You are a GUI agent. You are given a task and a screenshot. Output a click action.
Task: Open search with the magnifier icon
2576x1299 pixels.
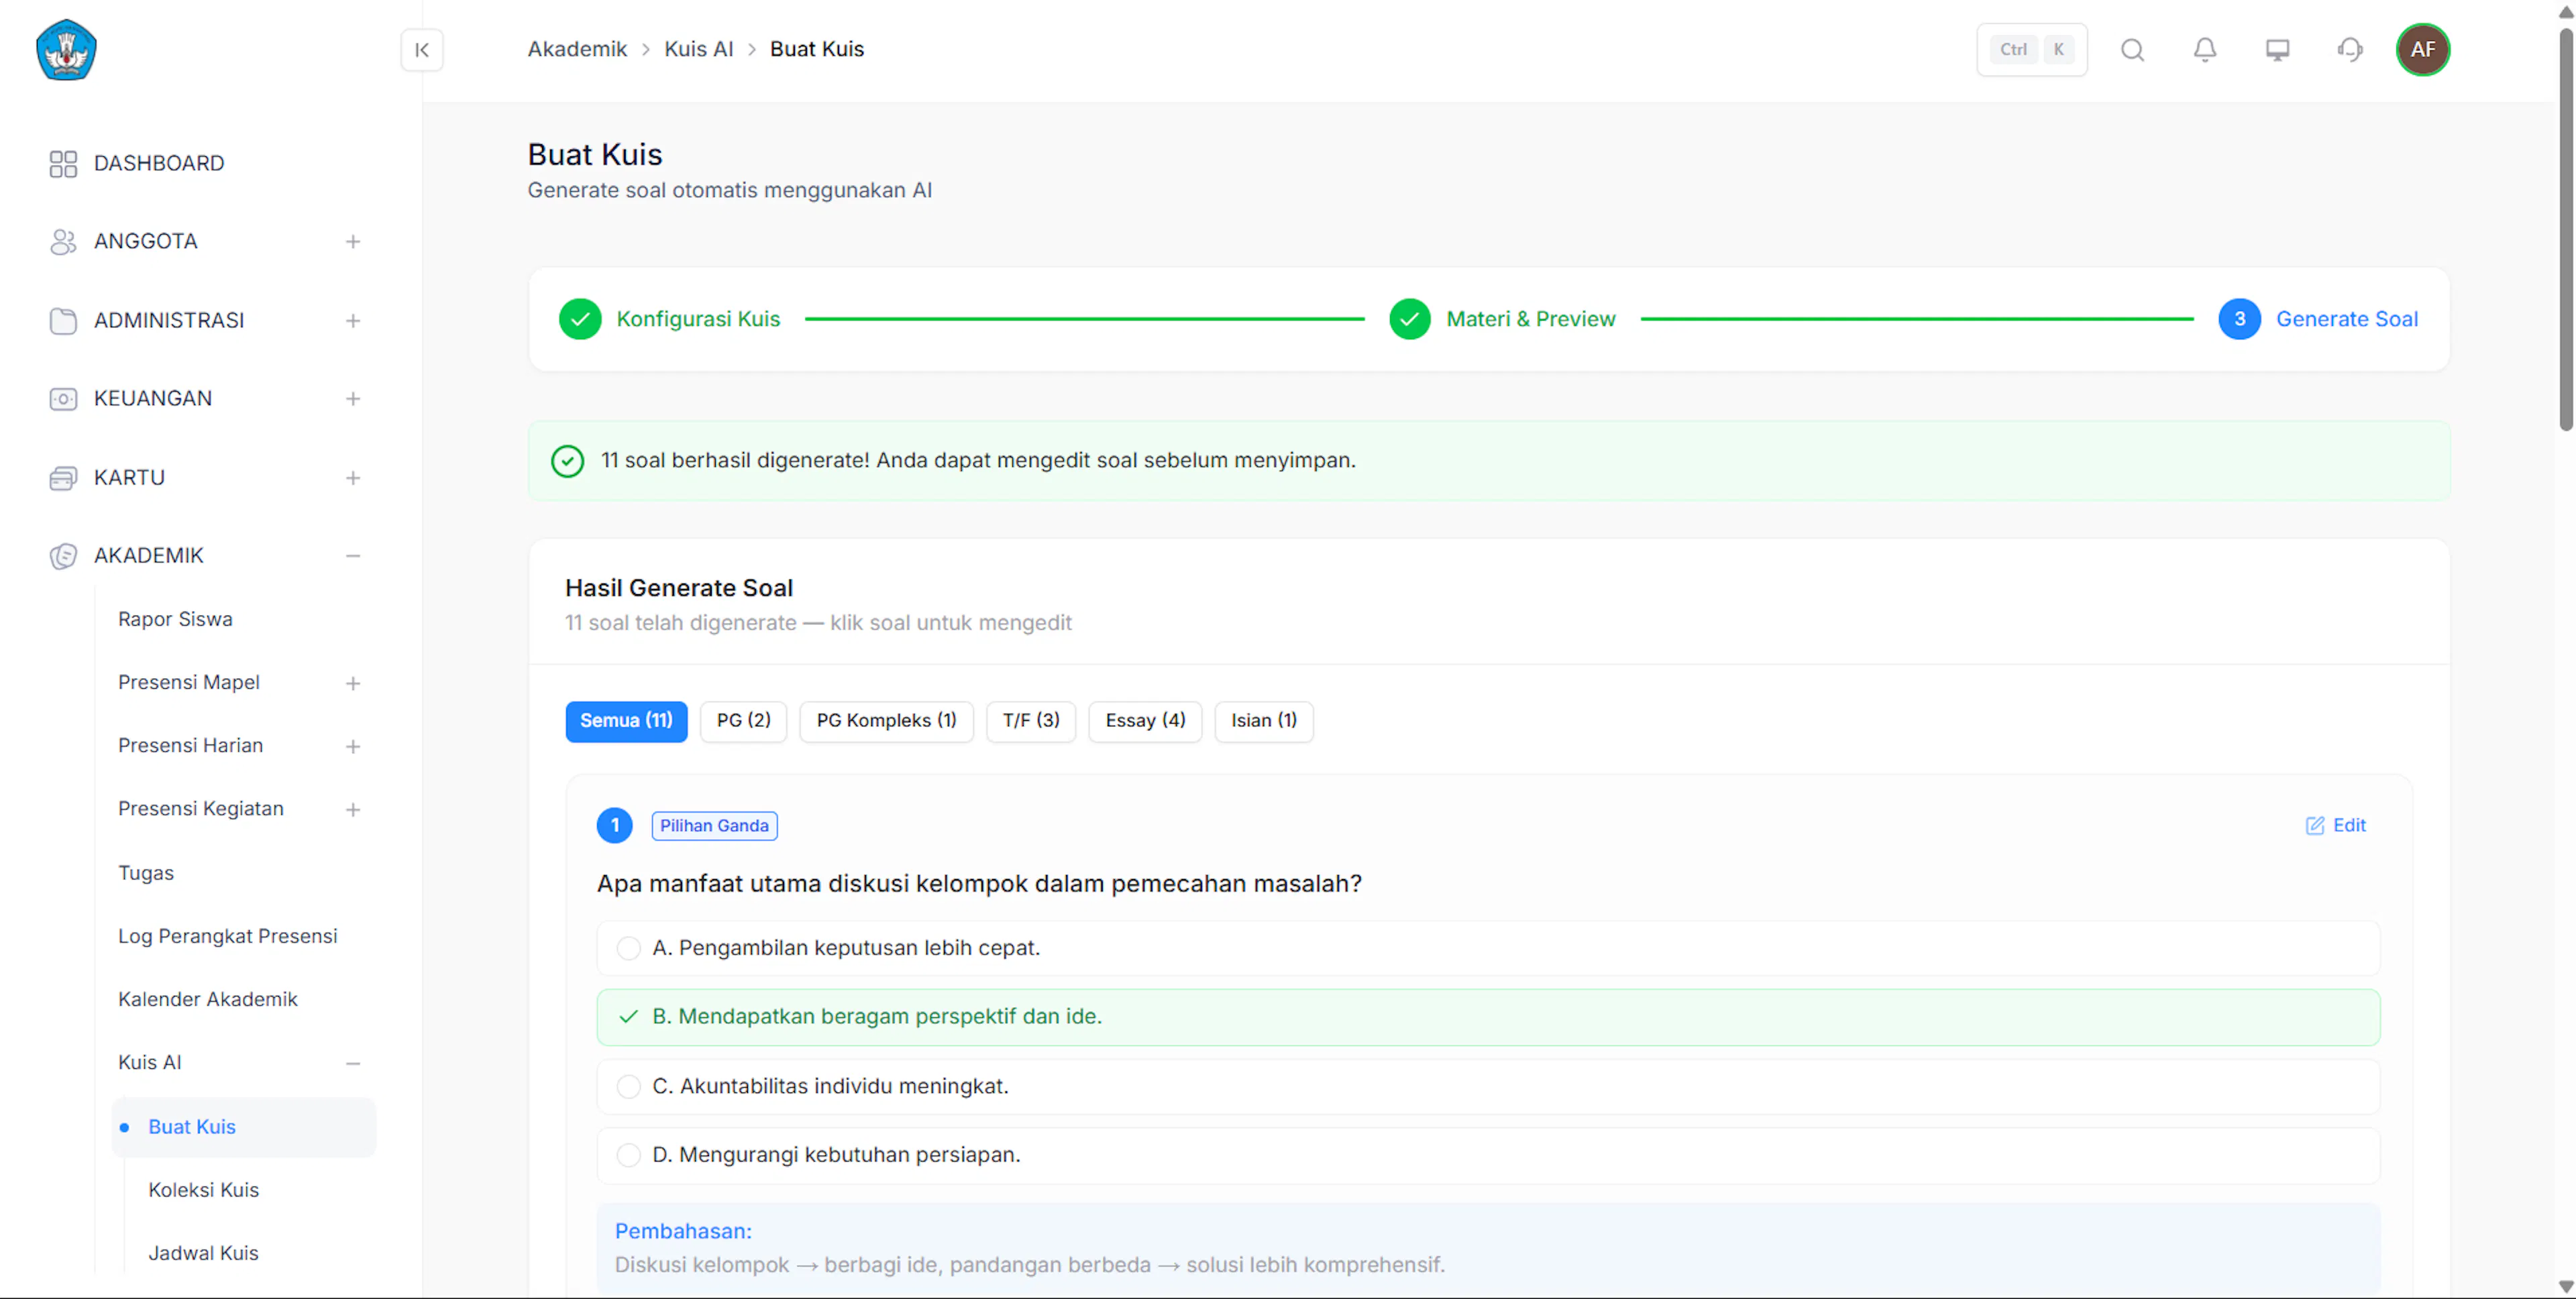pos(2132,50)
